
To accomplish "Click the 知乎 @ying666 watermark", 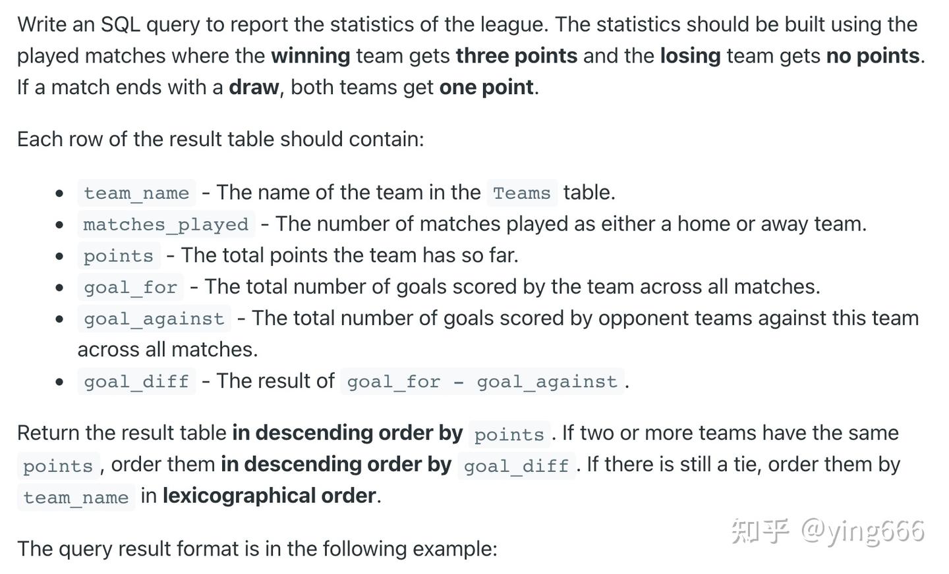I will tap(828, 531).
